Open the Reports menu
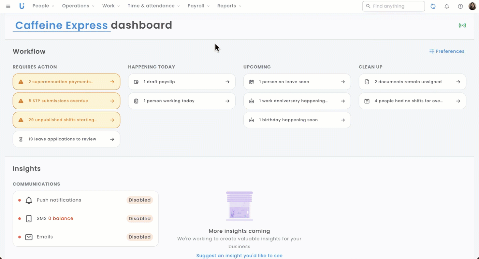Screen dimensions: 479x259 [229, 6]
